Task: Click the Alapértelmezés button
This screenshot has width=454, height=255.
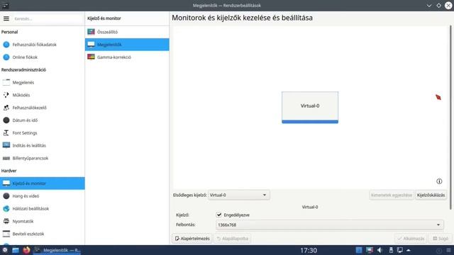Action: click(192, 239)
